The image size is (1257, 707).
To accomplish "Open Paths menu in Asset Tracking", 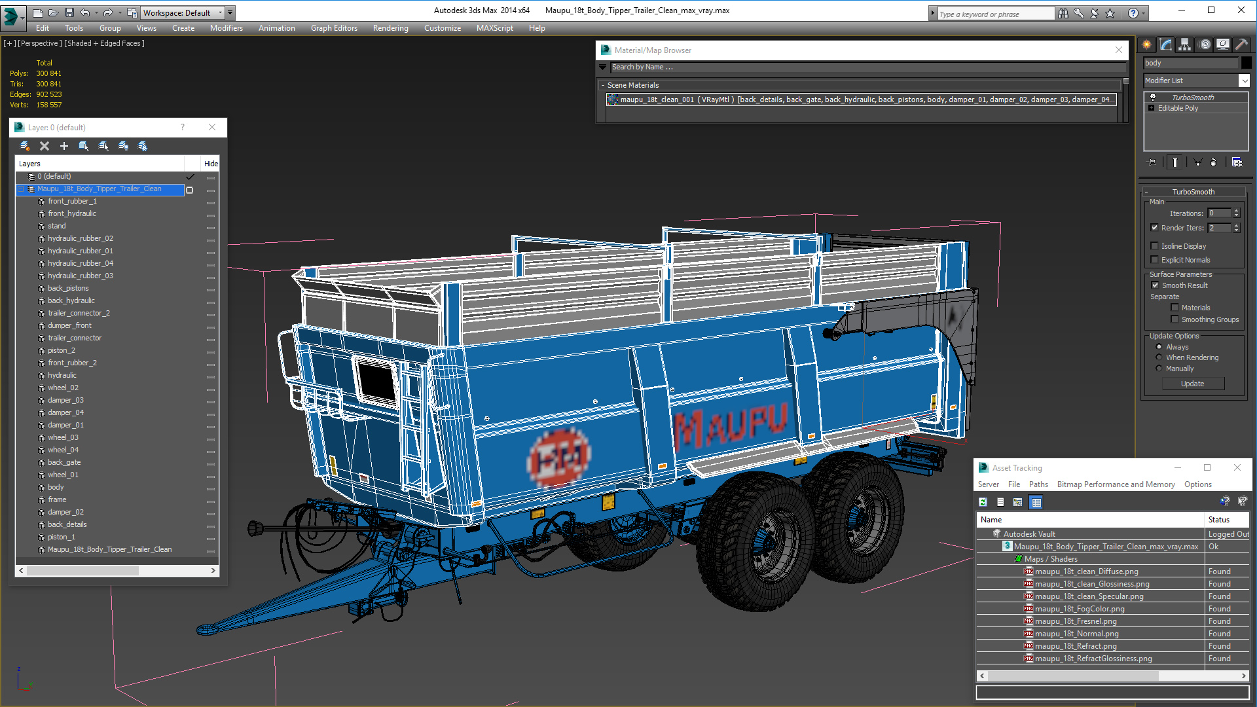I will coord(1038,484).
